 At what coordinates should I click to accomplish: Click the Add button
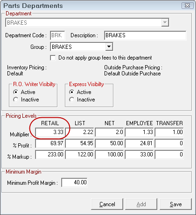tap(141, 204)
